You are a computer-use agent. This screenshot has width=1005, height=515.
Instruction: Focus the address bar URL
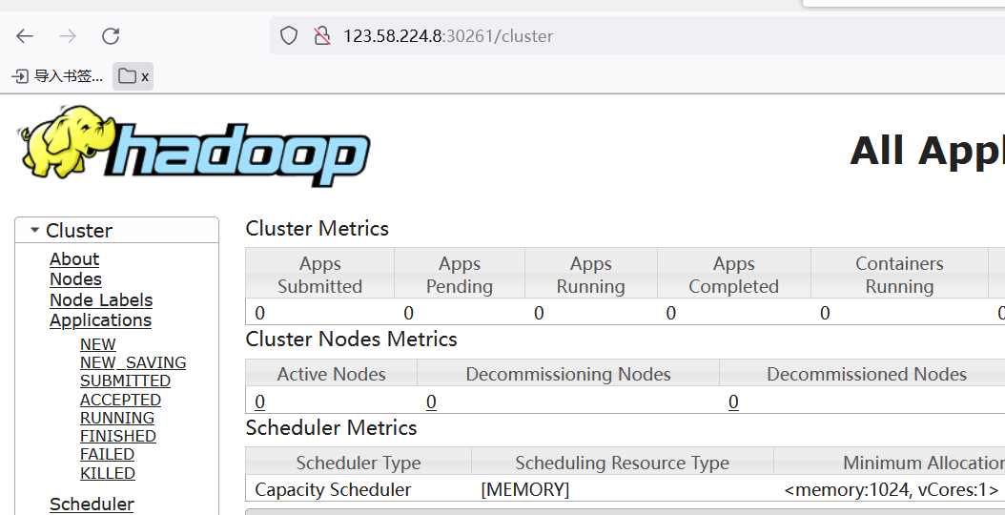pyautogui.click(x=448, y=36)
